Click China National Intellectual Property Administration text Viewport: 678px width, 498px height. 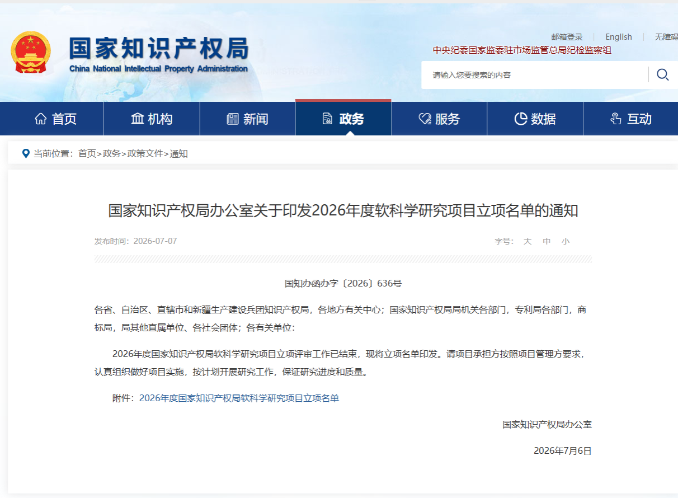pyautogui.click(x=158, y=69)
